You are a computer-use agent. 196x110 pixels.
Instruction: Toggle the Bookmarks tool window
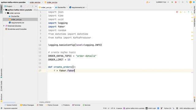pyautogui.click(x=1, y=73)
